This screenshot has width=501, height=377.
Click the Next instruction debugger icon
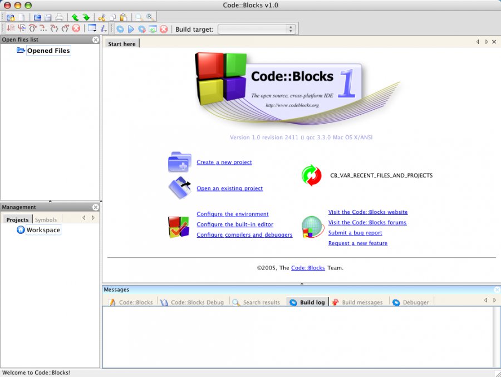(x=43, y=28)
